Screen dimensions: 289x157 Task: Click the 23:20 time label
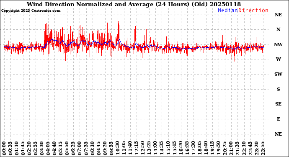(x=256, y=148)
